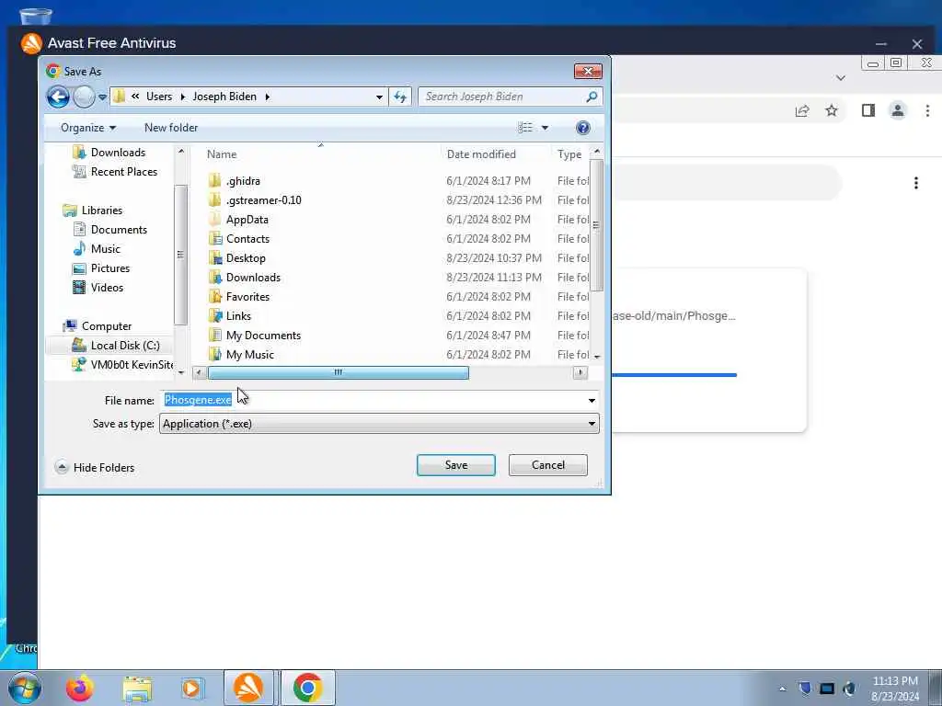Open Firefox from the taskbar

pyautogui.click(x=80, y=688)
